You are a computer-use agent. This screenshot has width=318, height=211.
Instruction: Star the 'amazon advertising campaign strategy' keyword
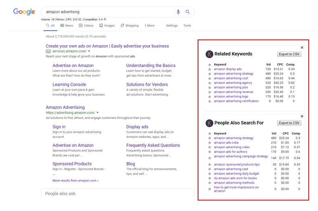tap(209, 158)
